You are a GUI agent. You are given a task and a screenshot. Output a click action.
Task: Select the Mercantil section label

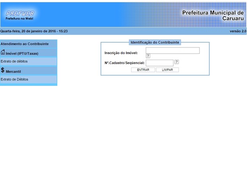pyautogui.click(x=13, y=72)
